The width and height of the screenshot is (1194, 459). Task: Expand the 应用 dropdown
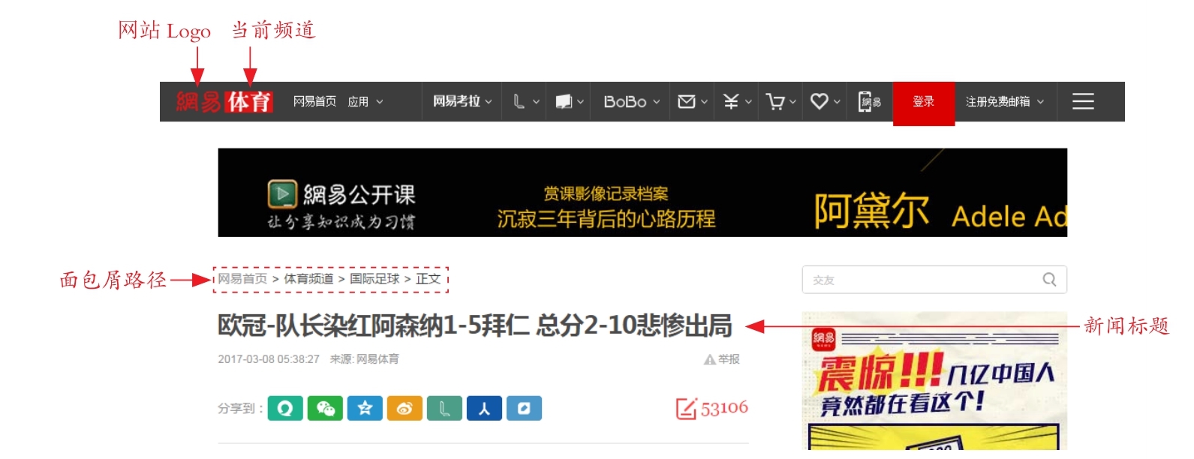click(x=365, y=101)
